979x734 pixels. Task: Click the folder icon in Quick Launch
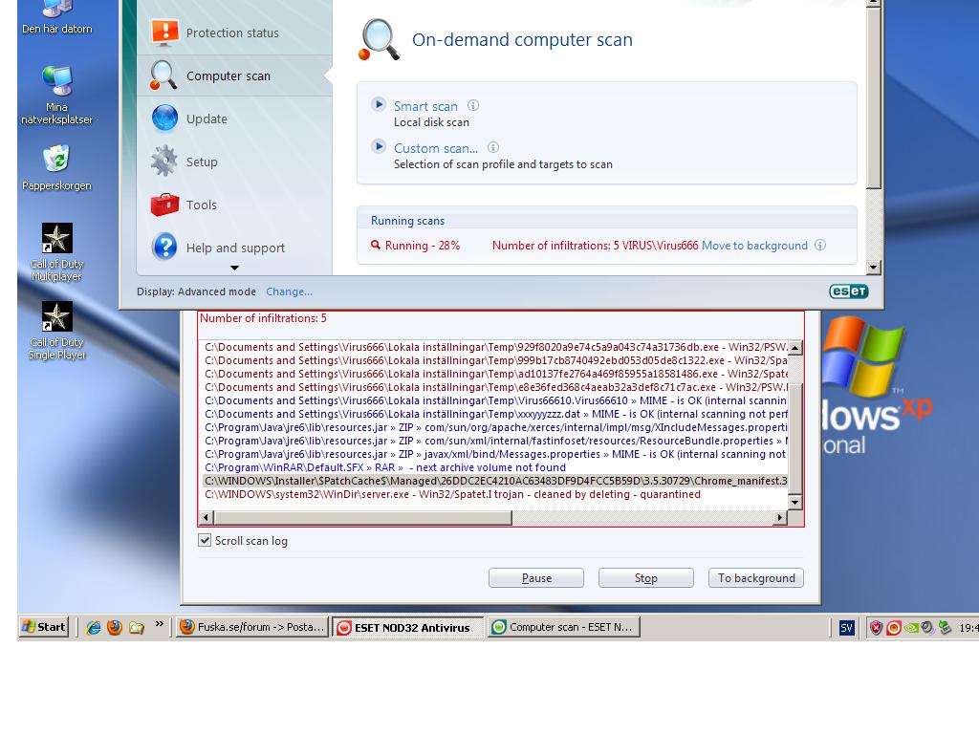point(136,627)
